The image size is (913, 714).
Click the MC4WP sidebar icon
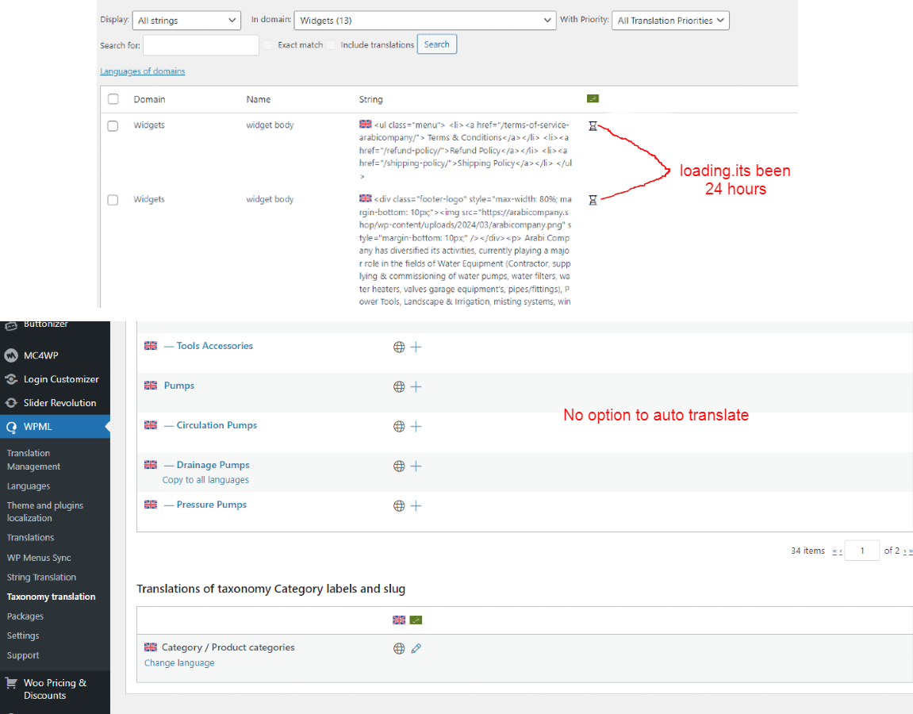point(11,355)
